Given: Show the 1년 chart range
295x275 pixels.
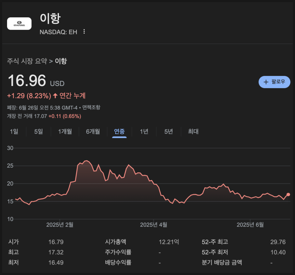Looking at the screenshot, I should click(x=144, y=131).
